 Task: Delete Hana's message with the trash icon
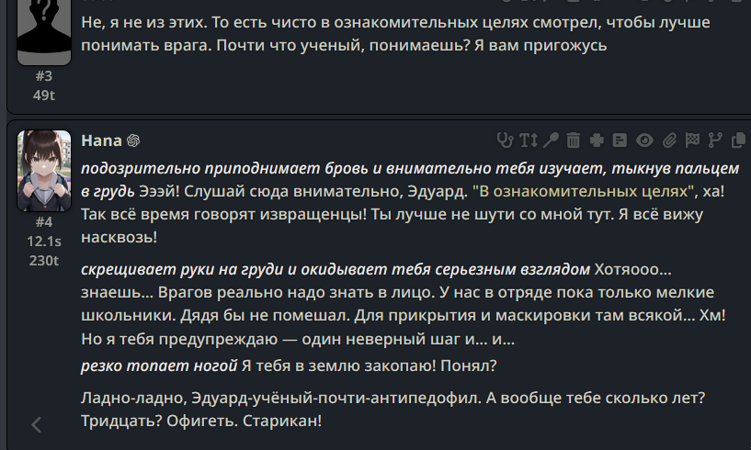pyautogui.click(x=574, y=141)
